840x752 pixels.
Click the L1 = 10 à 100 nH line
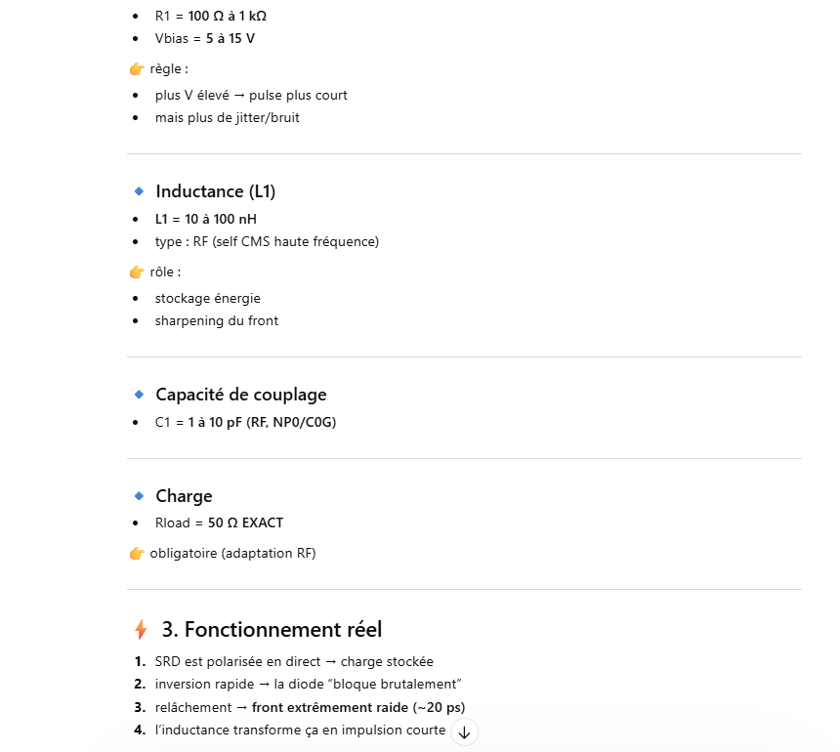[x=205, y=219]
